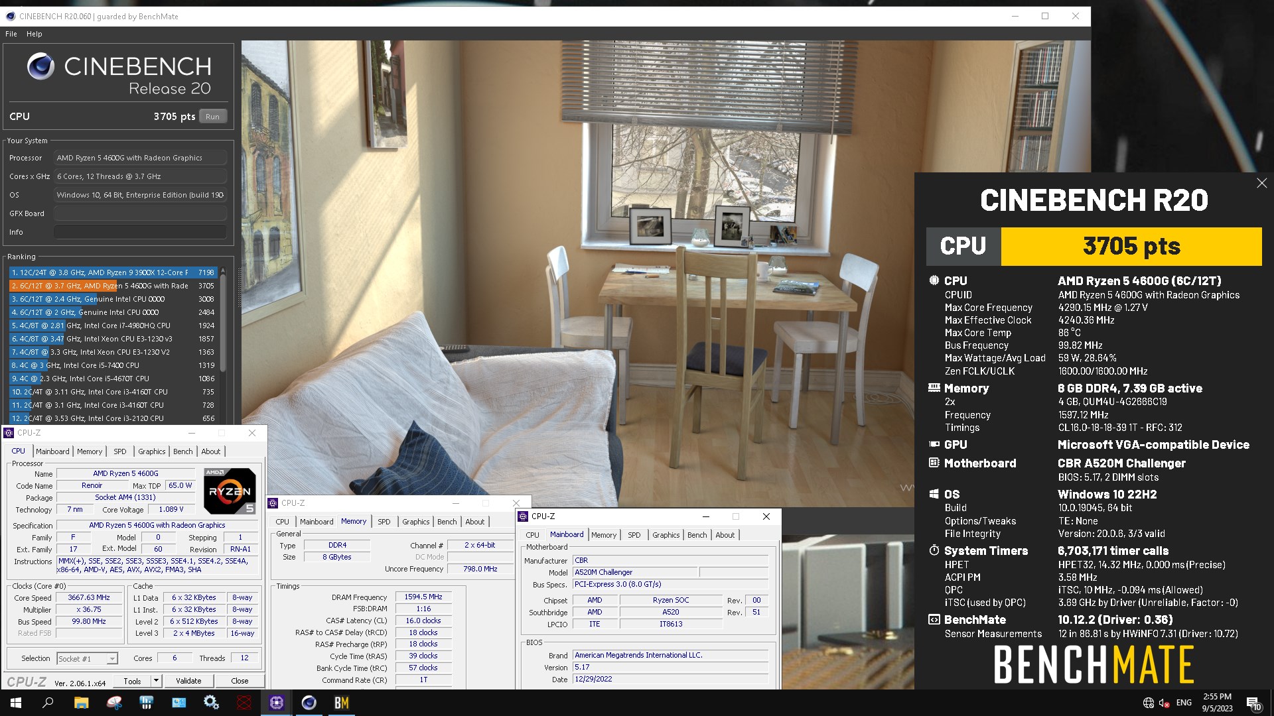Open Graphics tab in right CPU-Z mainboard window
The image size is (1274, 716).
point(666,535)
